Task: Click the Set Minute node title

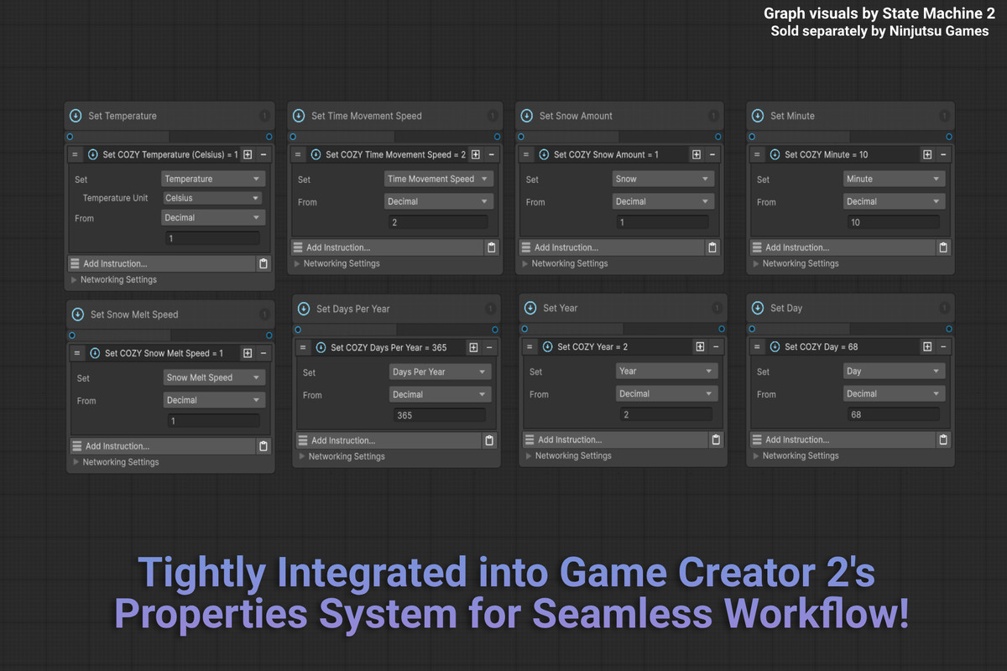Action: [x=792, y=116]
